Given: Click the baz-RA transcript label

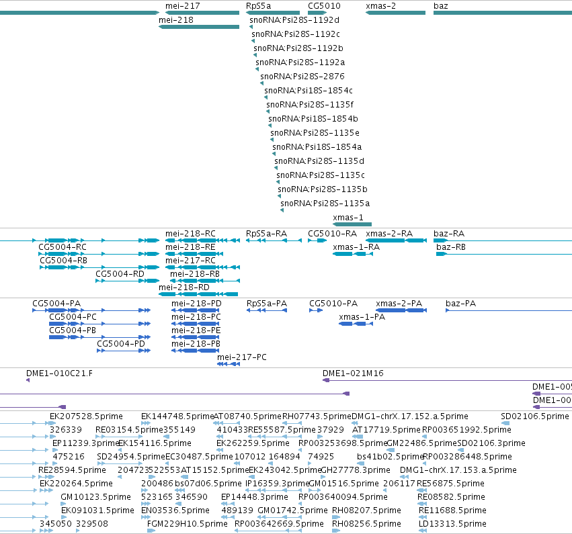Looking at the screenshot, I should pos(449,234).
